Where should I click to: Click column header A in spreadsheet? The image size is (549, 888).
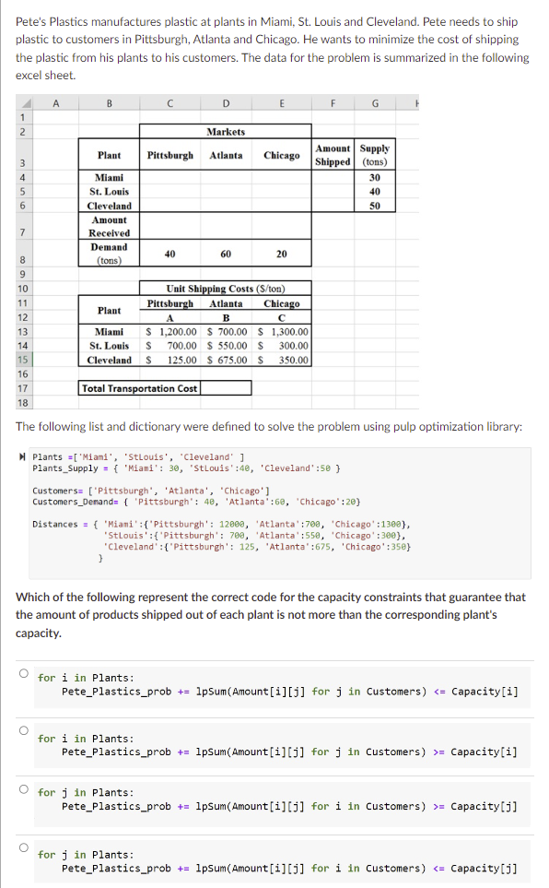pyautogui.click(x=55, y=103)
